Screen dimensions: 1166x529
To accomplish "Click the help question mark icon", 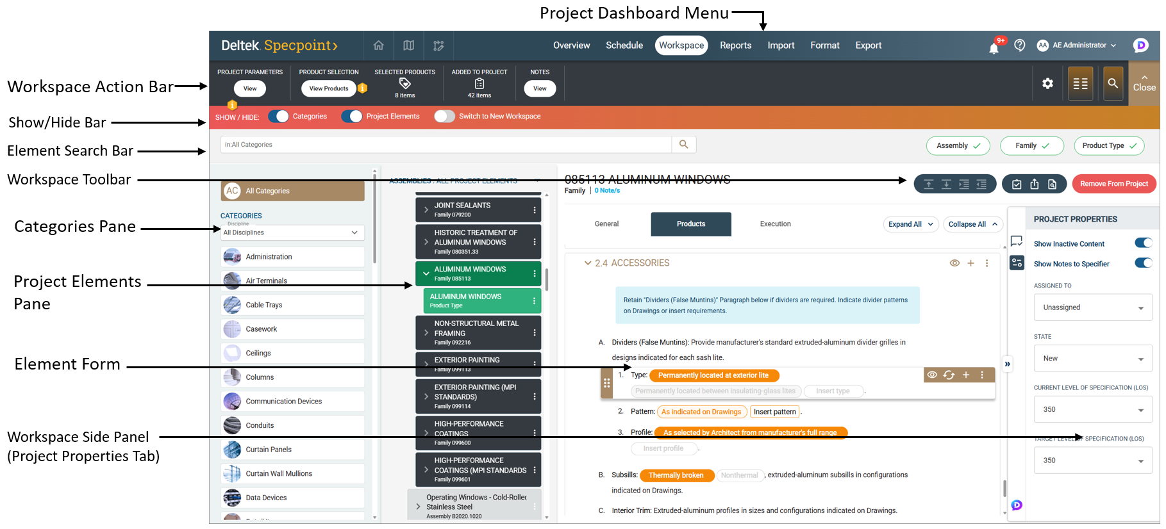I will (1019, 45).
